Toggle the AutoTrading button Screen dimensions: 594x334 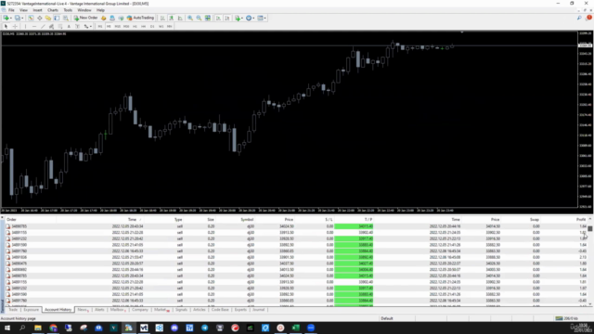140,18
